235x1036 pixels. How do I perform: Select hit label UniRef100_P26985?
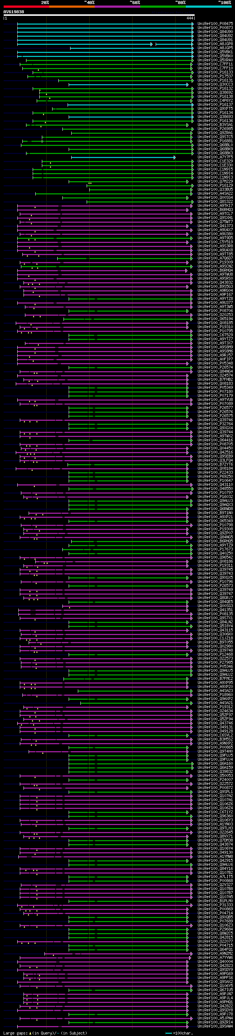215,129
